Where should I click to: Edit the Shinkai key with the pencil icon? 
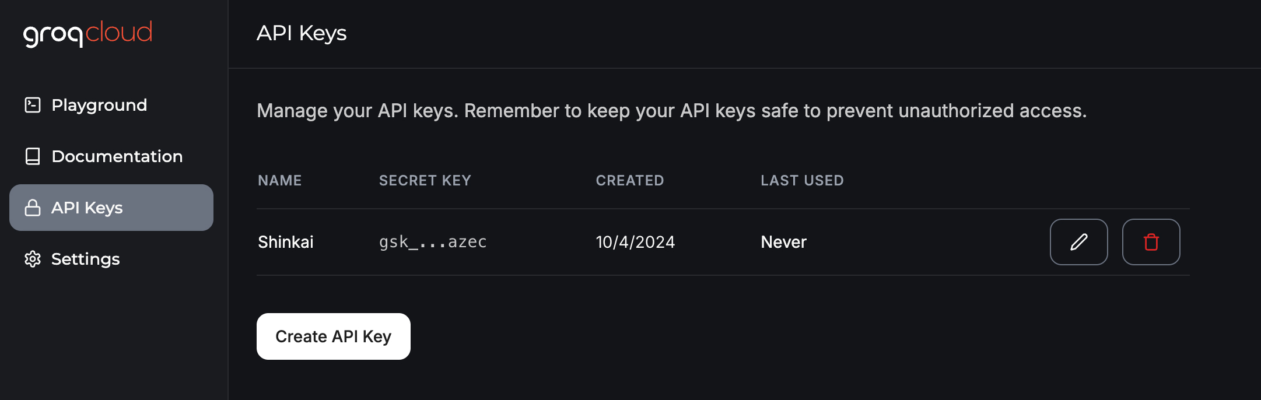1078,241
